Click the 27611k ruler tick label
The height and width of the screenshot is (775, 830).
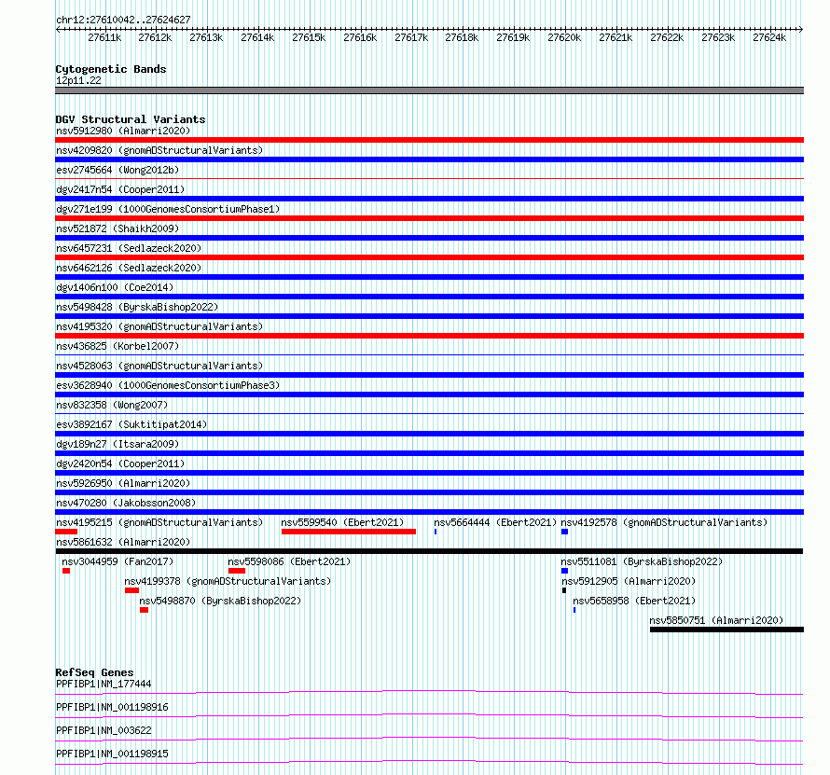[x=104, y=37]
